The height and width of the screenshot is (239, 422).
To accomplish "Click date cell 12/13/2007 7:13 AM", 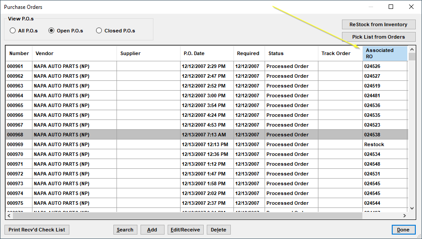I will pyautogui.click(x=207, y=135).
